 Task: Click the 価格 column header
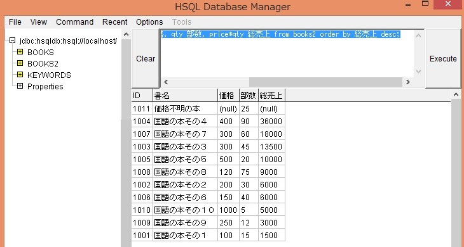point(228,96)
